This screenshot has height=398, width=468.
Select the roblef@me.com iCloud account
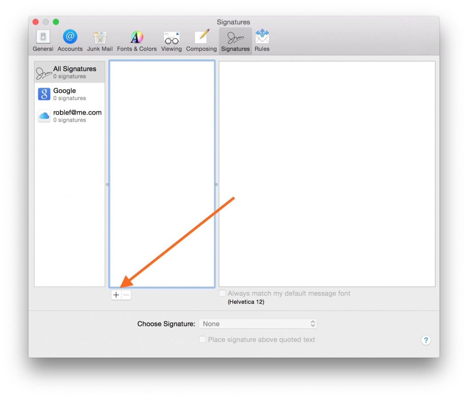(70, 116)
